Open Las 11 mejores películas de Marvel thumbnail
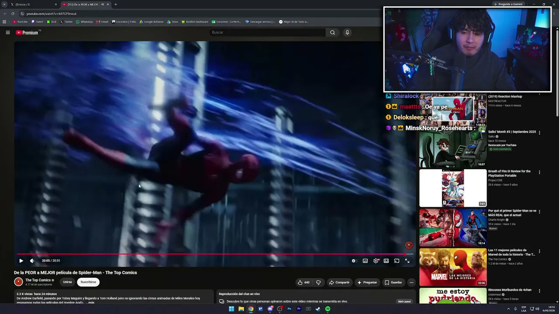This screenshot has height=314, width=559. 453,267
